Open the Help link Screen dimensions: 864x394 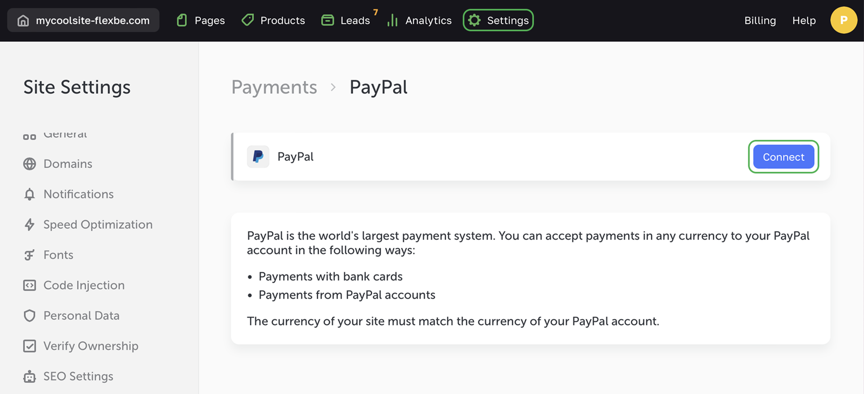click(804, 21)
